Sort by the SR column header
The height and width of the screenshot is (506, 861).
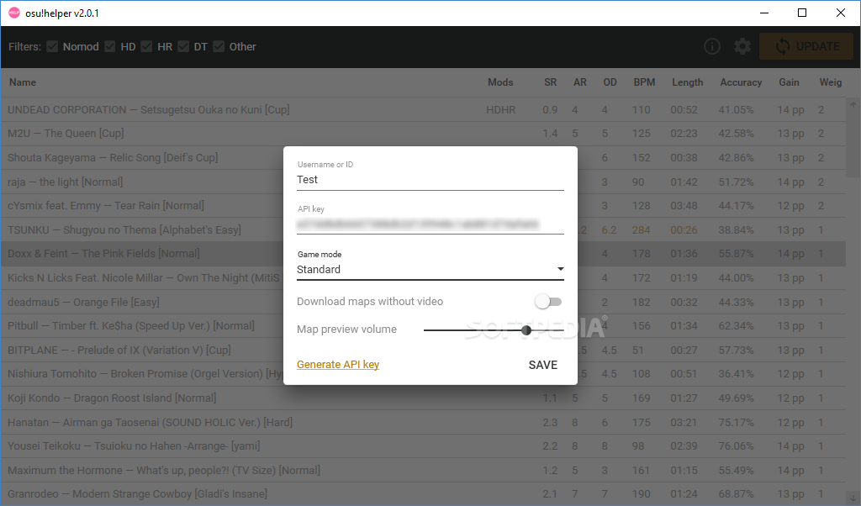tap(550, 82)
